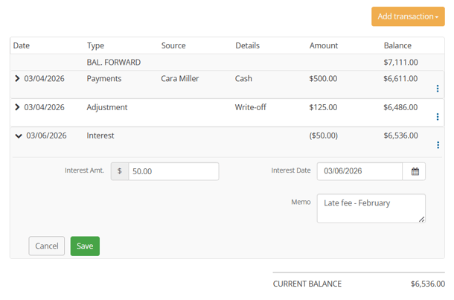Expand the Adjustment transaction row
The height and width of the screenshot is (300, 454).
tap(17, 107)
